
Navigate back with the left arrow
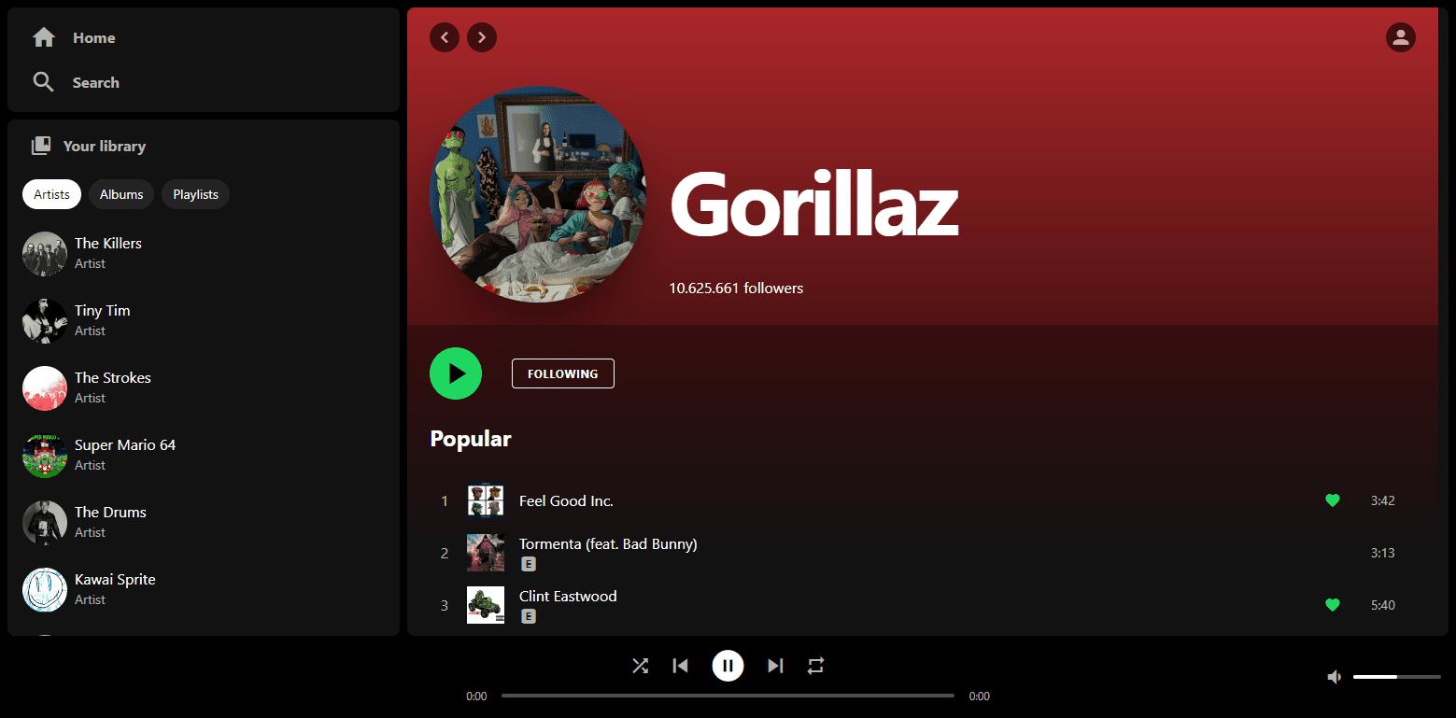(445, 37)
